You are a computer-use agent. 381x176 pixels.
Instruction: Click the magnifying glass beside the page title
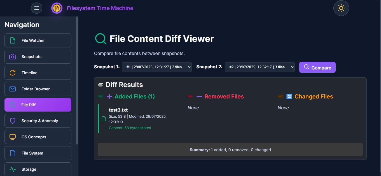click(x=100, y=38)
